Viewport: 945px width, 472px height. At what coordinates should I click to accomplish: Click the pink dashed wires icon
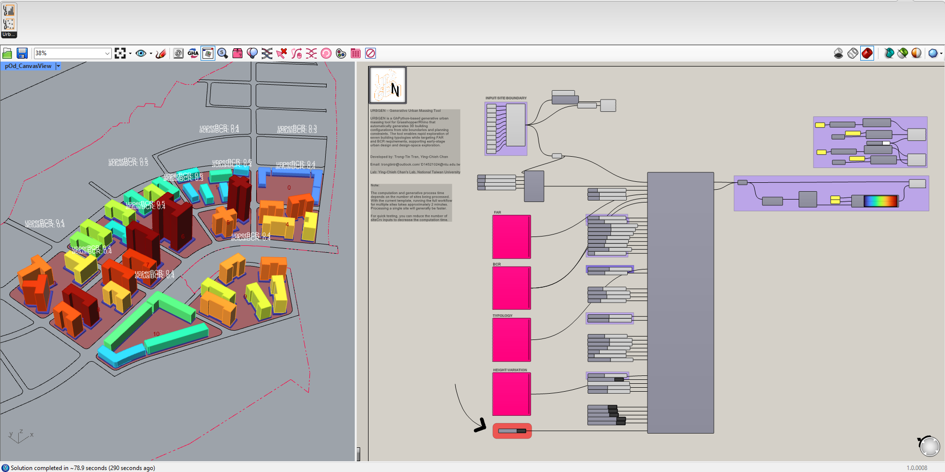(x=311, y=53)
